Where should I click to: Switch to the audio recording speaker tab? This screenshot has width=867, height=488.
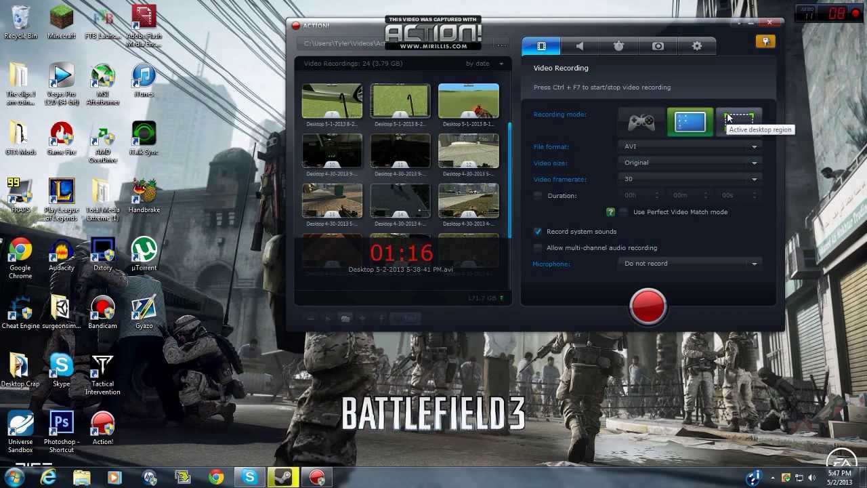[580, 46]
